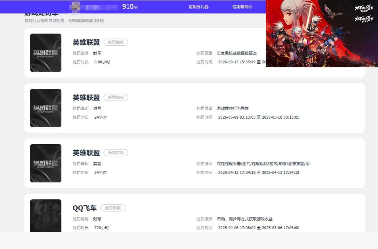The image size is (378, 249).
Task: Click the 禁言 penalty description value
Action: [x=97, y=164]
